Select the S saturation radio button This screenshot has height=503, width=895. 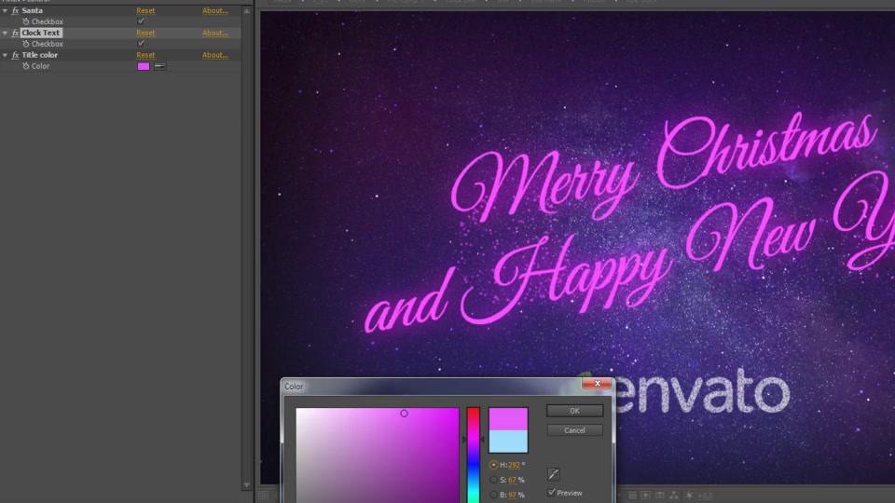click(x=494, y=480)
